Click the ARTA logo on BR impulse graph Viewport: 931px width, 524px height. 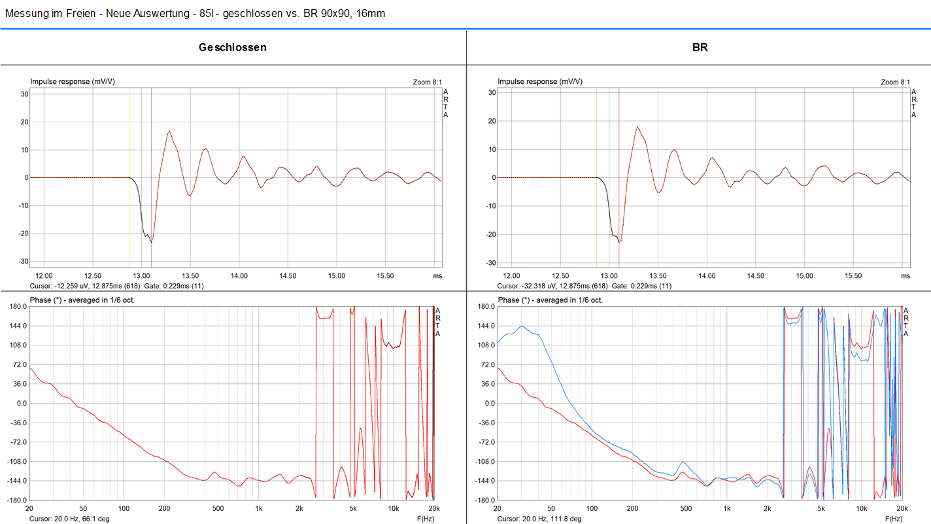pyautogui.click(x=913, y=103)
